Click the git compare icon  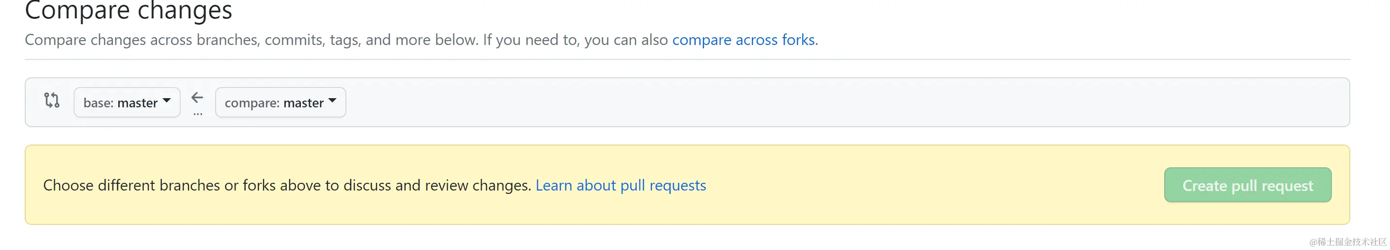point(52,100)
